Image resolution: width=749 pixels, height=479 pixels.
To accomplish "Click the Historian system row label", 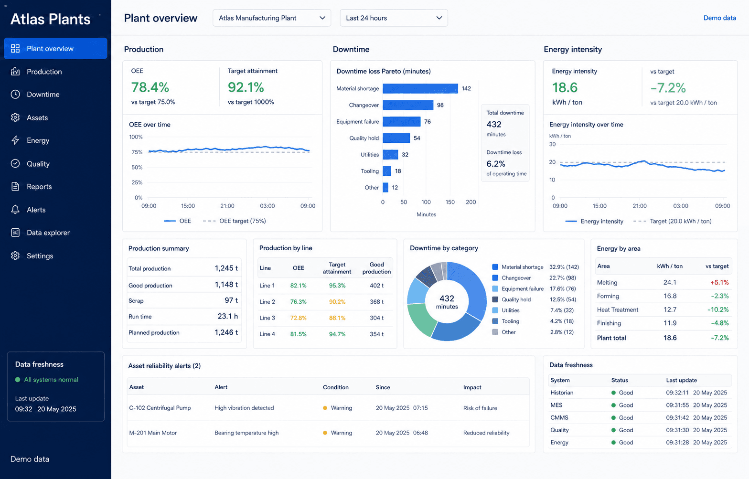I will coord(562,393).
